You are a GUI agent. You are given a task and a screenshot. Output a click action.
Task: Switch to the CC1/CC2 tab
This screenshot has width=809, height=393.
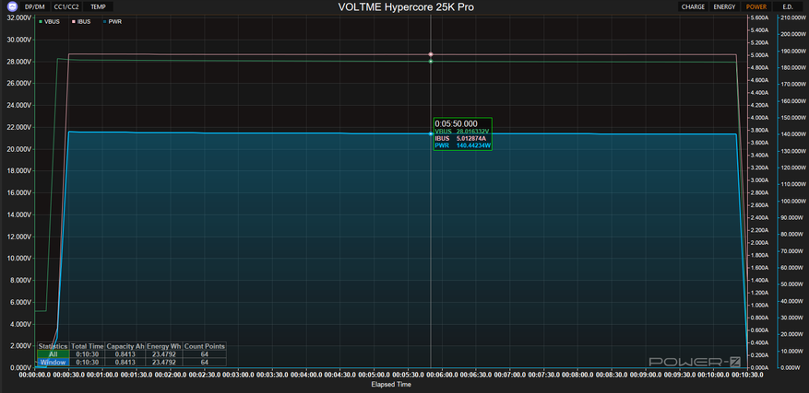pyautogui.click(x=66, y=6)
